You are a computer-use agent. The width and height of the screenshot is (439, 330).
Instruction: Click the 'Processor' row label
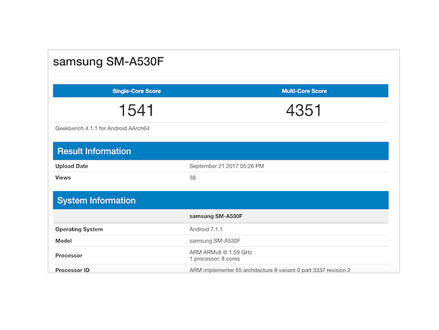point(69,255)
